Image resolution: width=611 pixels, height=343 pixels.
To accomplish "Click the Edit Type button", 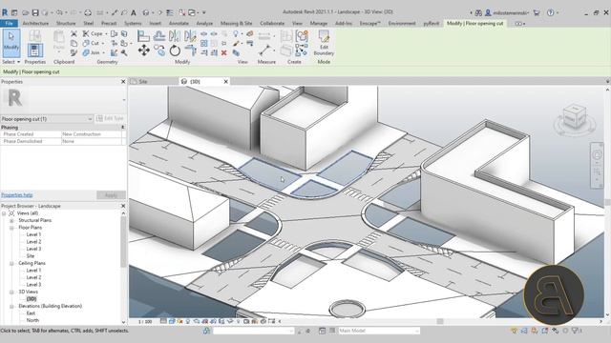I will [x=111, y=118].
